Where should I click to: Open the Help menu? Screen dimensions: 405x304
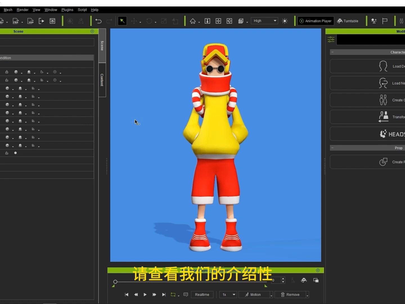pyautogui.click(x=95, y=10)
